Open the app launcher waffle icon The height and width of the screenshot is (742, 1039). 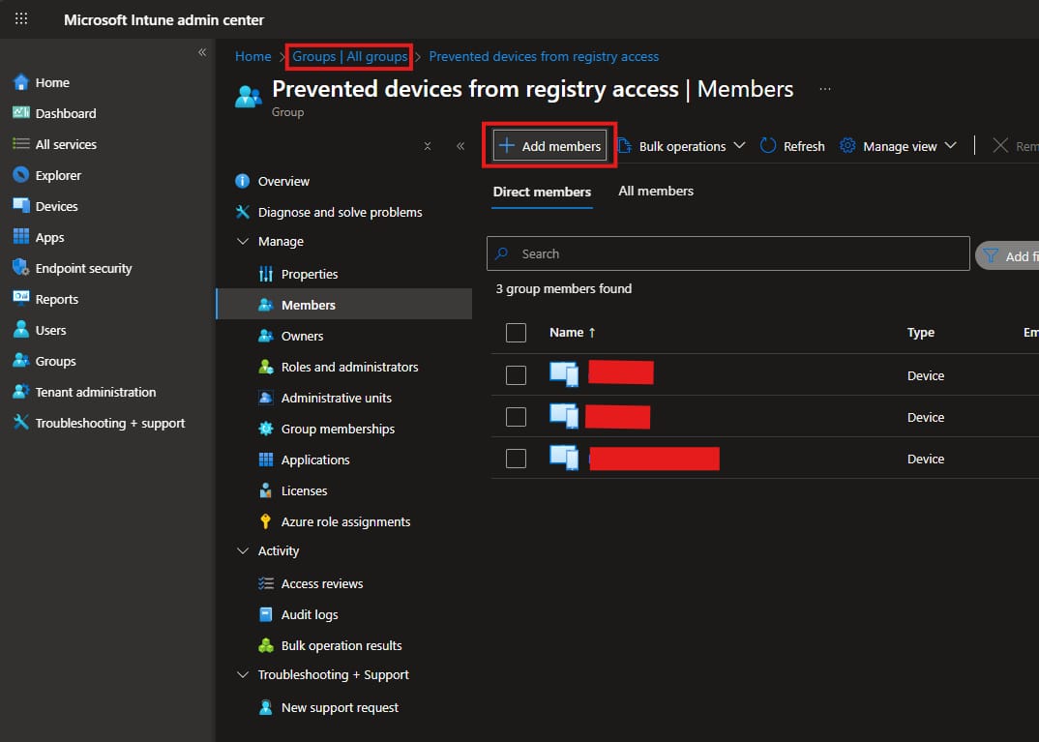tap(21, 18)
